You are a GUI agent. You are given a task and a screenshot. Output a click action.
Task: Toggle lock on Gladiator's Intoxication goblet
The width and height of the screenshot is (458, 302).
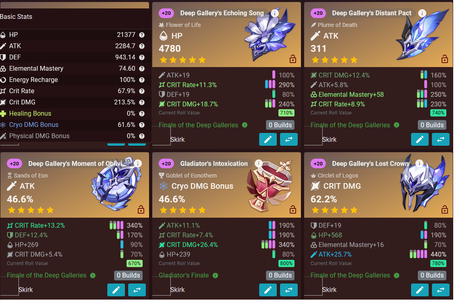[x=292, y=210]
